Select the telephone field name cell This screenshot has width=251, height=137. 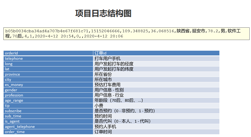(48, 58)
